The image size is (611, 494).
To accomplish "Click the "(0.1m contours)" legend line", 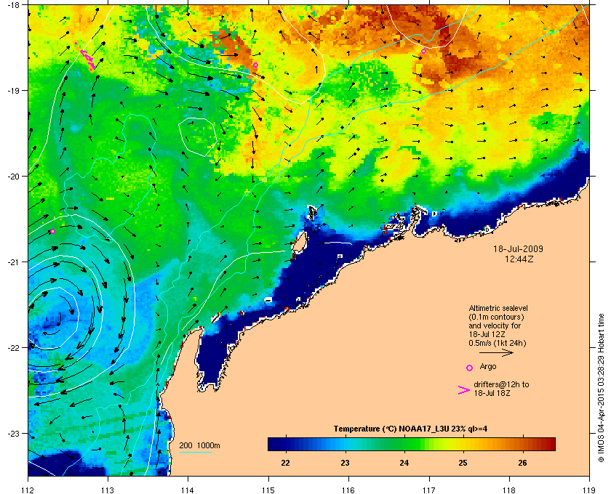I will (x=496, y=317).
